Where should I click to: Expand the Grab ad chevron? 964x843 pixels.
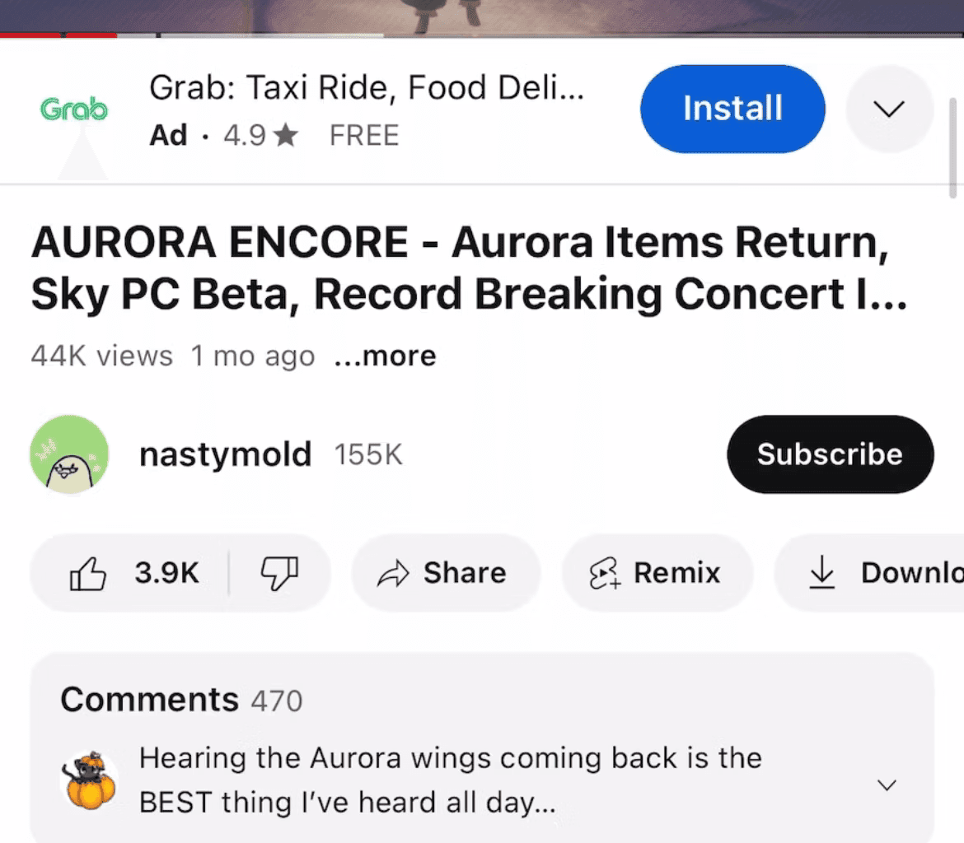pyautogui.click(x=889, y=109)
